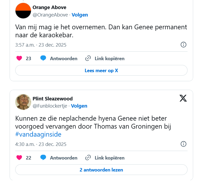This screenshot has width=219, height=188.
Task: Like Orange Above's tweet with the heart icon
Action: (19, 58)
